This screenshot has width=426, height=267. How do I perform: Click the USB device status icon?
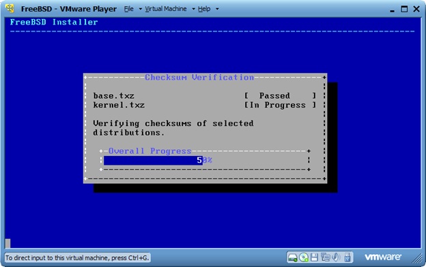point(347,257)
